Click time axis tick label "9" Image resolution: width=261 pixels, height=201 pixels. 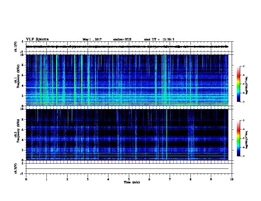coord(211,179)
